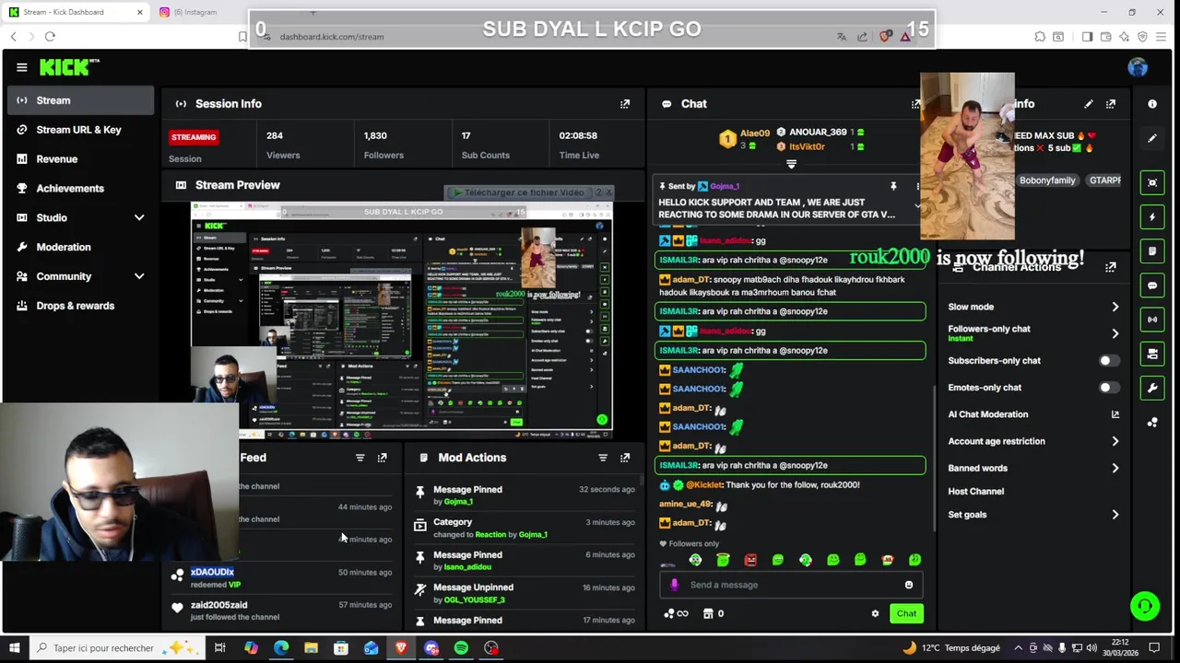Click the Gojma_1 sender name in pinned message
The height and width of the screenshot is (663, 1180).
click(725, 186)
